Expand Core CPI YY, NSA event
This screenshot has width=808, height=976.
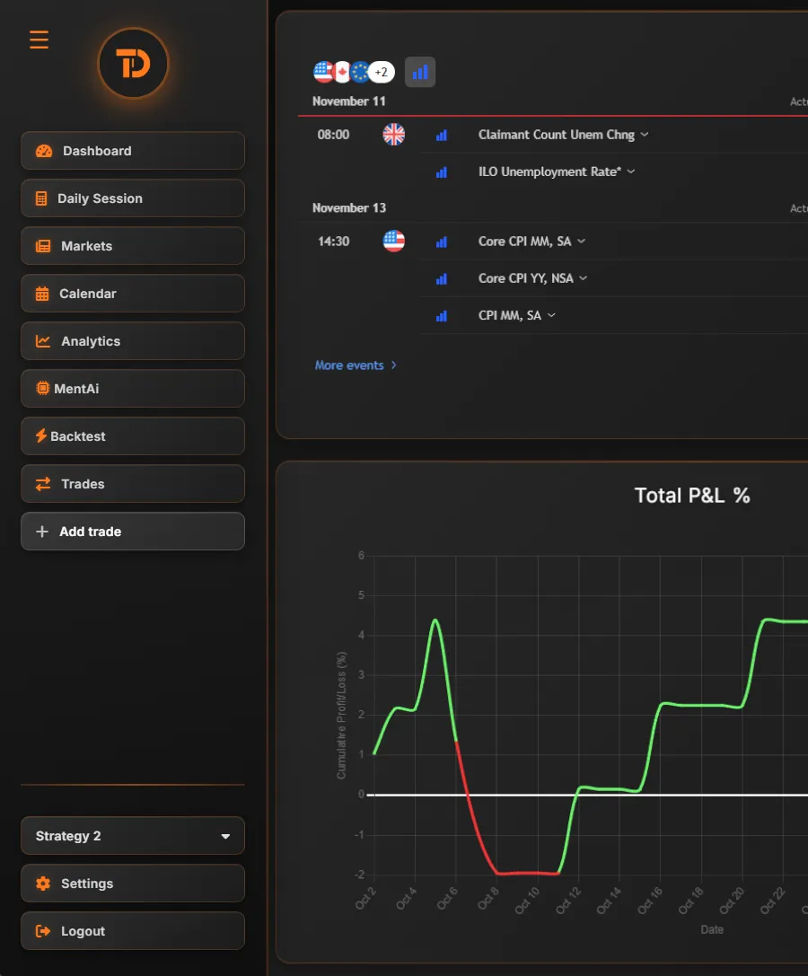tap(533, 278)
